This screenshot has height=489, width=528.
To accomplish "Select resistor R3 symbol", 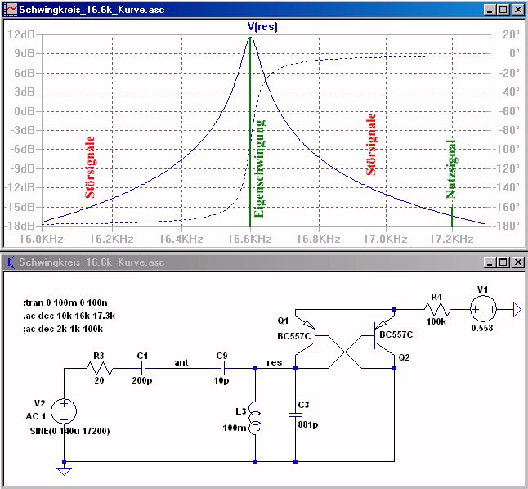I will [x=100, y=368].
